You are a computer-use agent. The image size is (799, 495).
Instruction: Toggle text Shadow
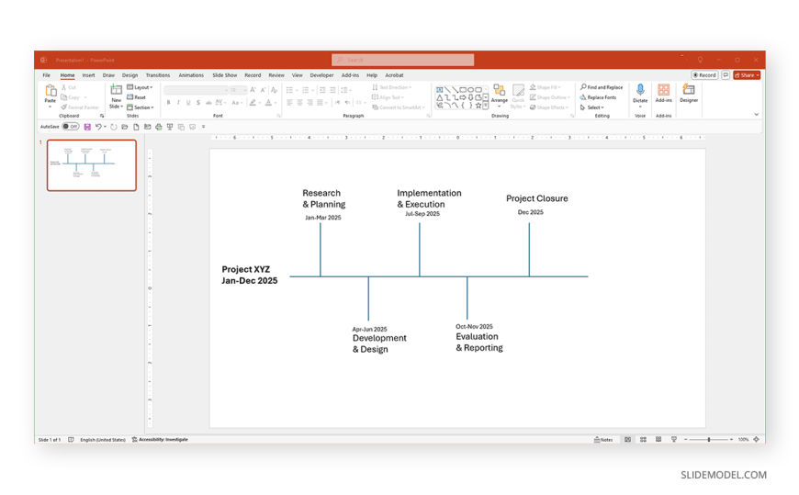pyautogui.click(x=198, y=103)
